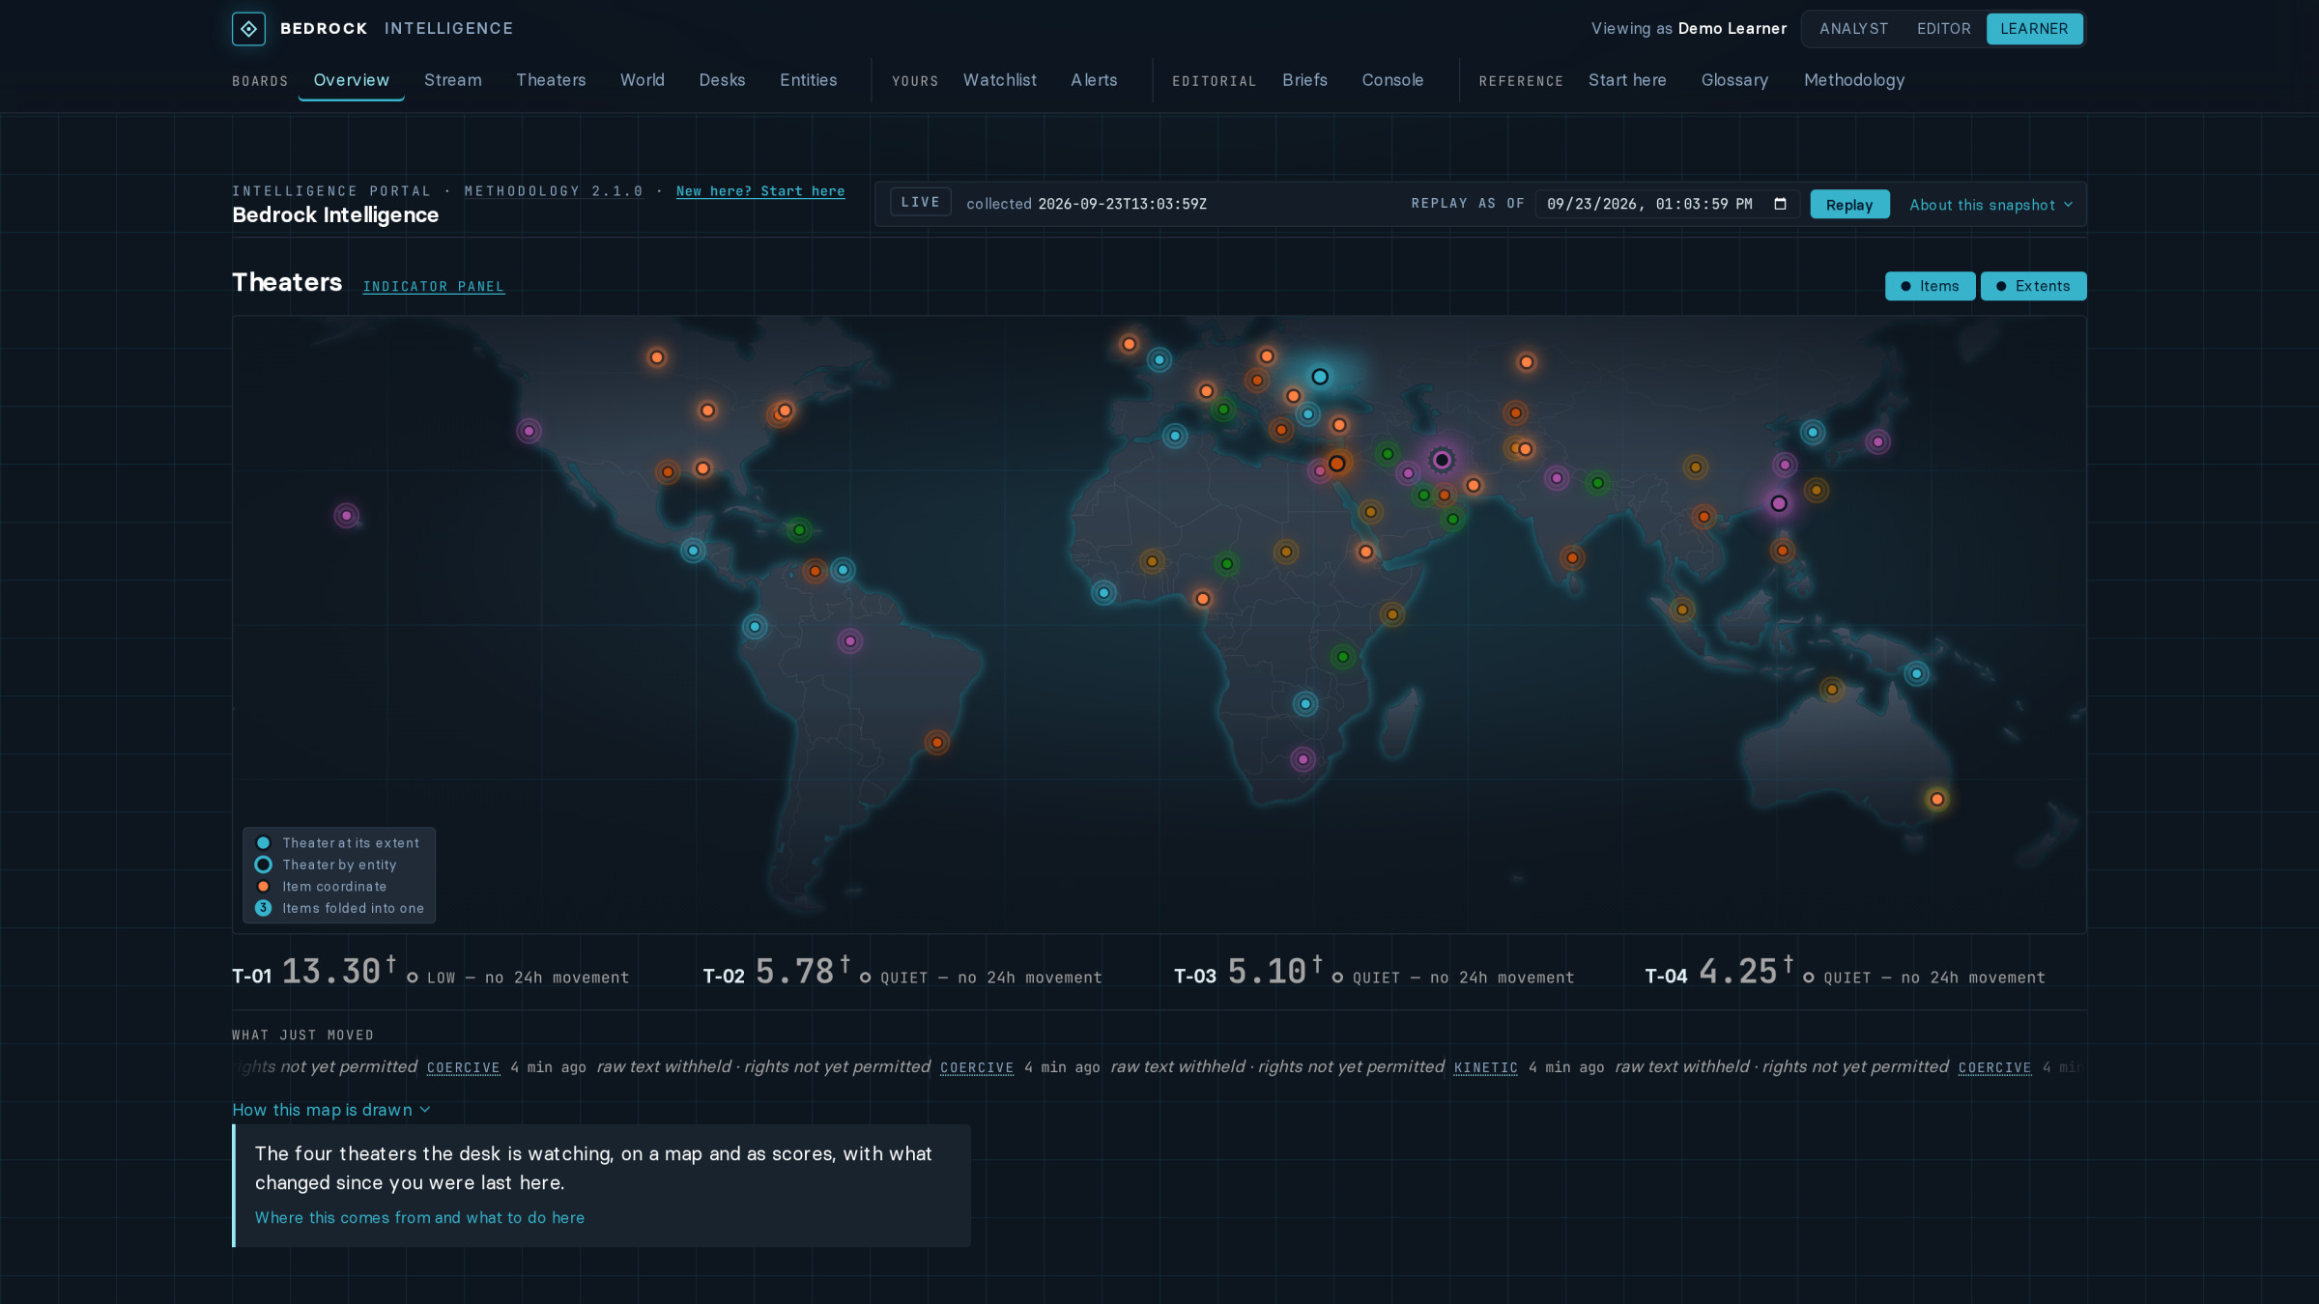Click the T-01 score 13.30
The width and height of the screenshot is (2319, 1304).
(x=331, y=972)
